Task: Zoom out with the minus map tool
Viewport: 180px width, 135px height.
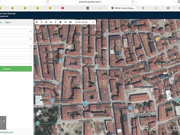Action: 41,22
